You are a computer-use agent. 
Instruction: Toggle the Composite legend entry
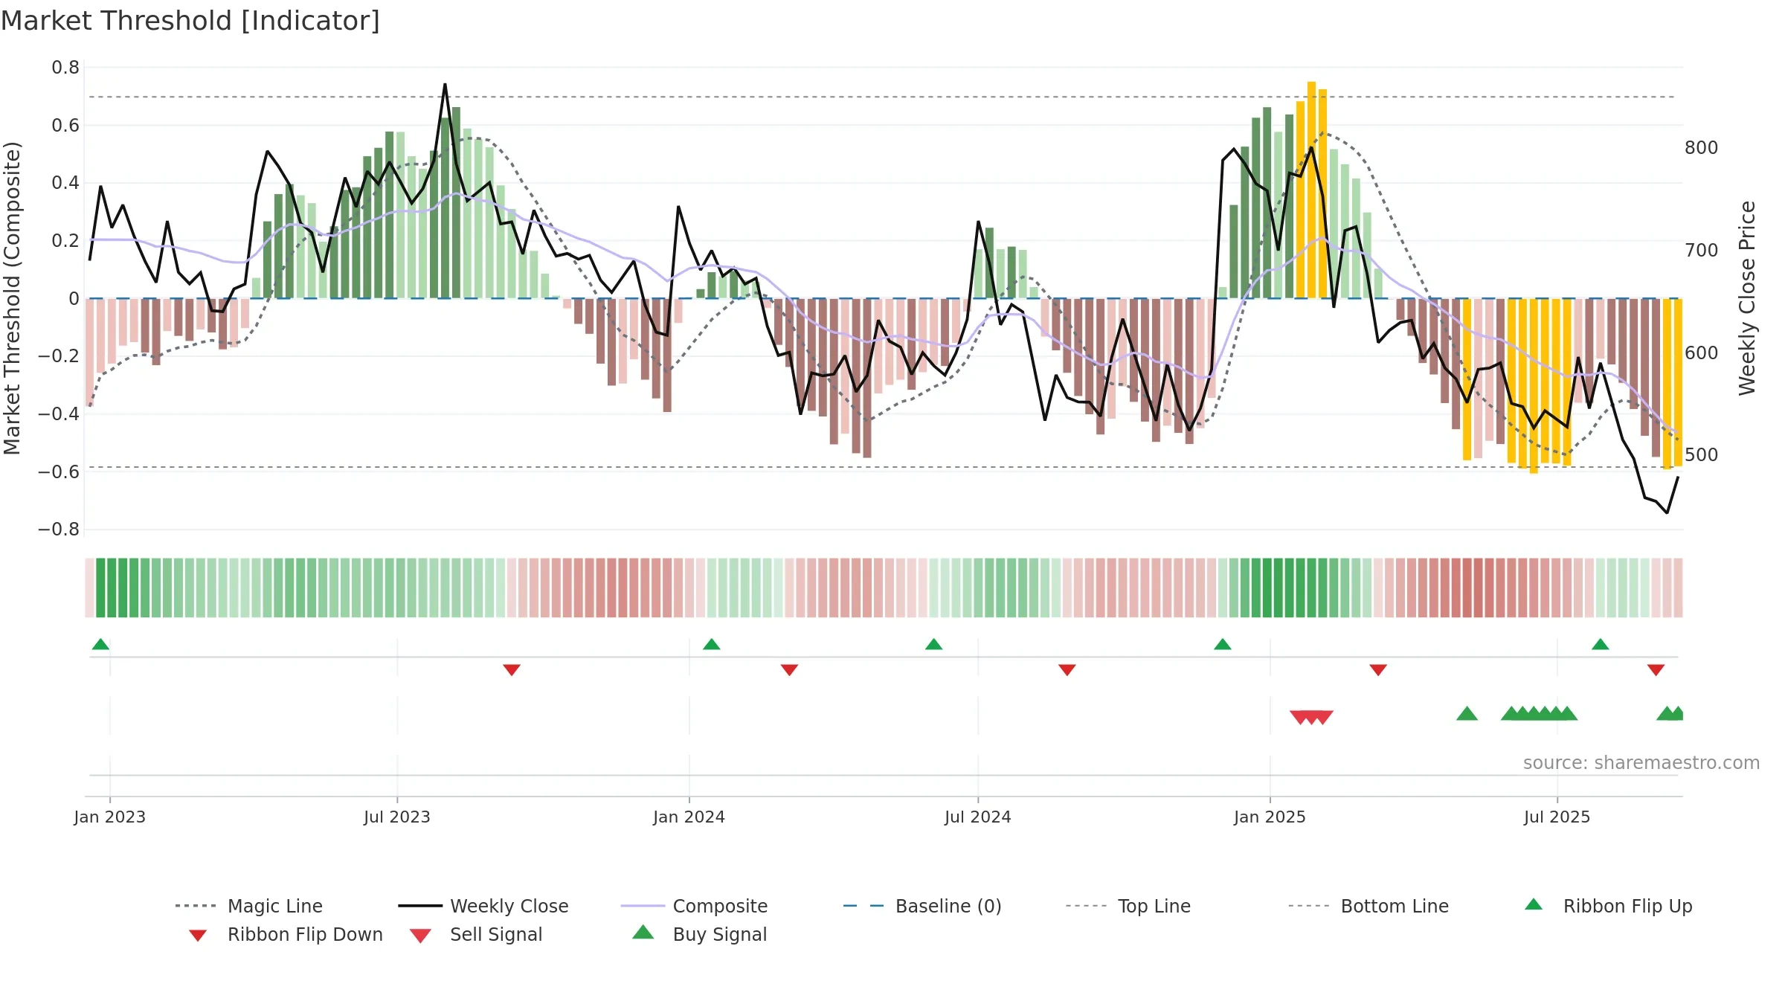click(x=694, y=906)
